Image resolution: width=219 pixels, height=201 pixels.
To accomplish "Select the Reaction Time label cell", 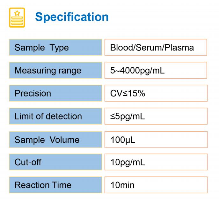I will click(55, 185).
